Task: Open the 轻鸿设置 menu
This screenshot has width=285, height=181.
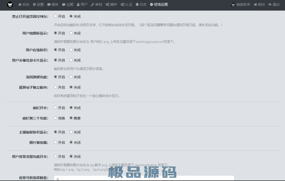Action: coord(159,5)
